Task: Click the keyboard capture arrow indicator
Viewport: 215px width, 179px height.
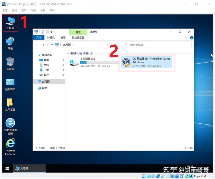Action: click(x=191, y=176)
